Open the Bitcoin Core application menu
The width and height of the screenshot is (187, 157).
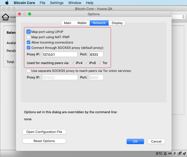(24, 3)
